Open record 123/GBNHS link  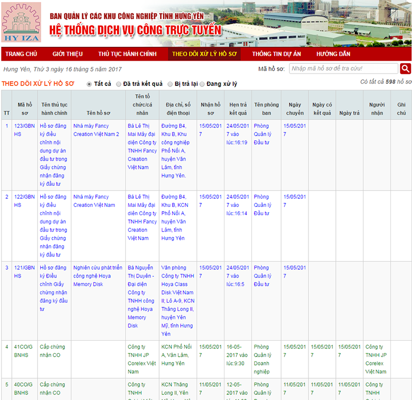pyautogui.click(x=24, y=130)
